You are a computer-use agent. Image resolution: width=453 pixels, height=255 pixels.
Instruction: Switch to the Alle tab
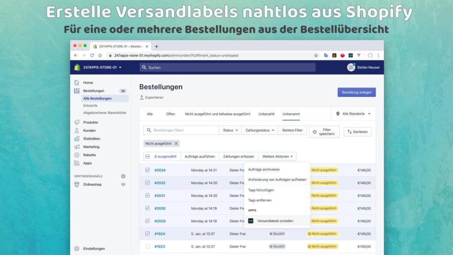pyautogui.click(x=150, y=114)
